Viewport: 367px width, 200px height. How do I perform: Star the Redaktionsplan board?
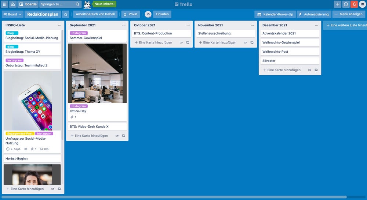pyautogui.click(x=65, y=14)
